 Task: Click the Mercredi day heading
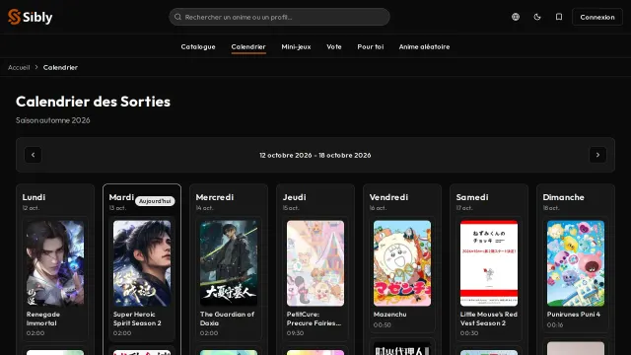coord(215,197)
